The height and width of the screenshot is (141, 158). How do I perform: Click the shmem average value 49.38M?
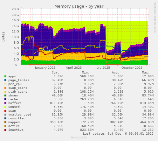pos(118,95)
